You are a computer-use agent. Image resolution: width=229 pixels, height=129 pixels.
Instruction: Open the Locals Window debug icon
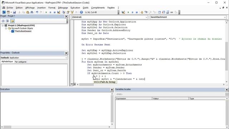click(159, 12)
